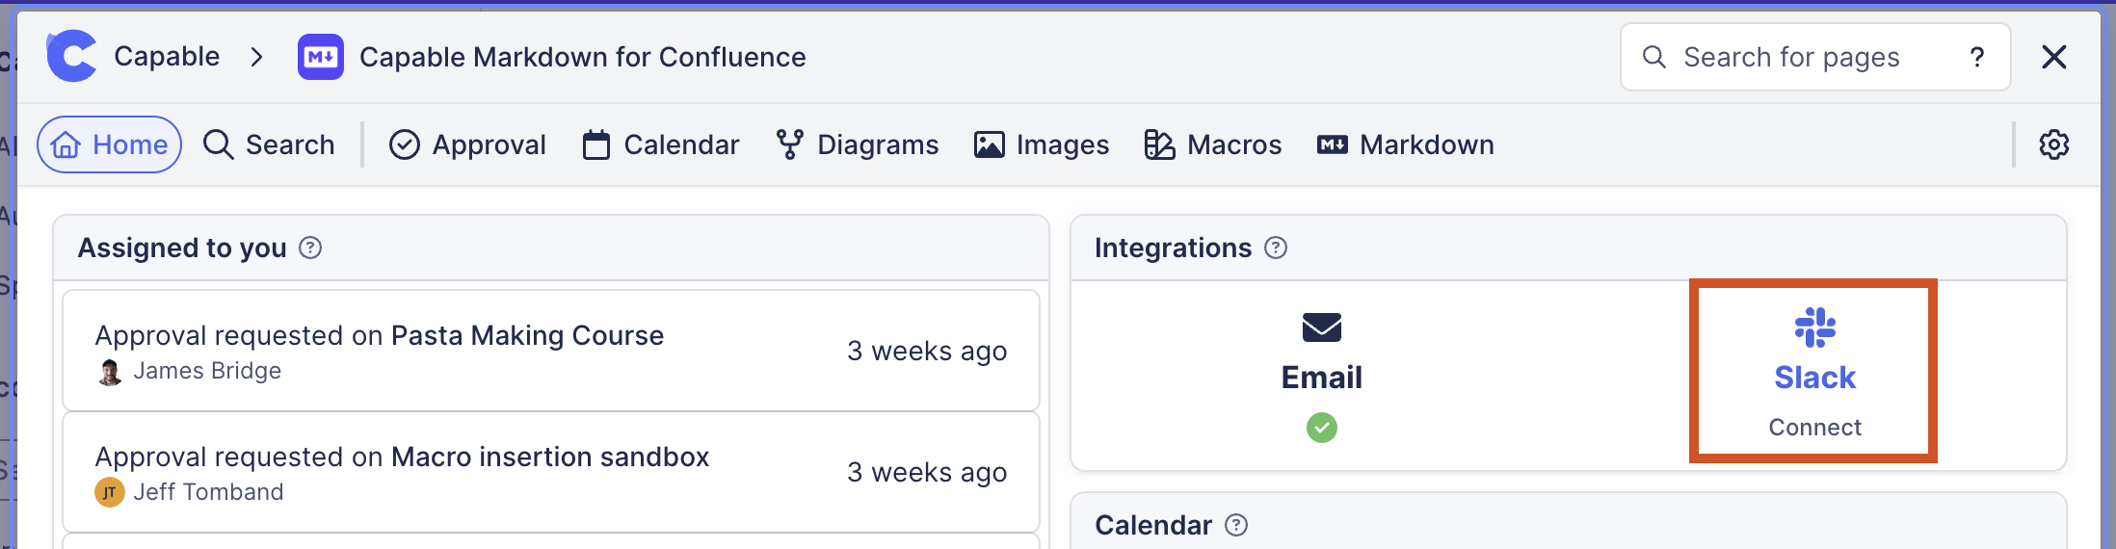This screenshot has width=2116, height=549.
Task: Click the Capable breadcrumb link
Action: (x=167, y=57)
